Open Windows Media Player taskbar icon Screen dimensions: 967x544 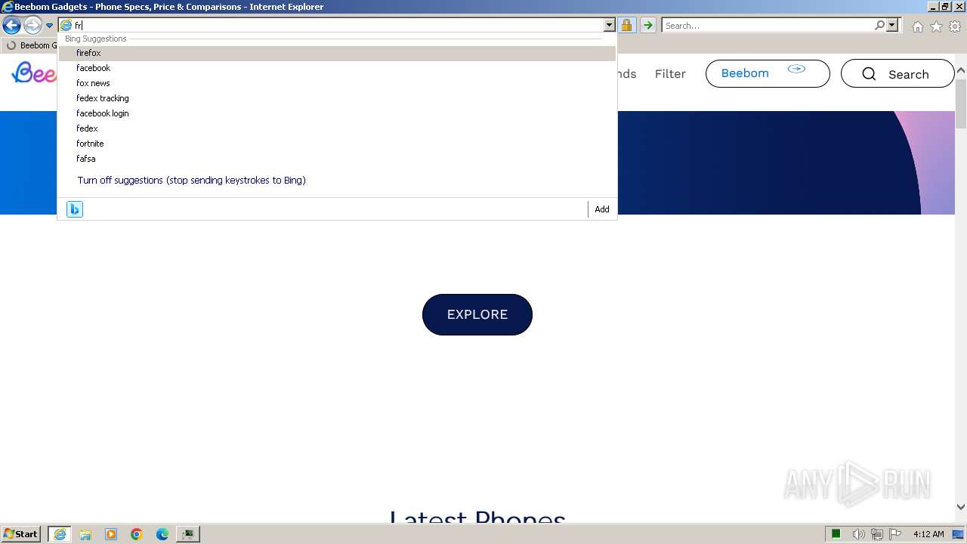111,534
